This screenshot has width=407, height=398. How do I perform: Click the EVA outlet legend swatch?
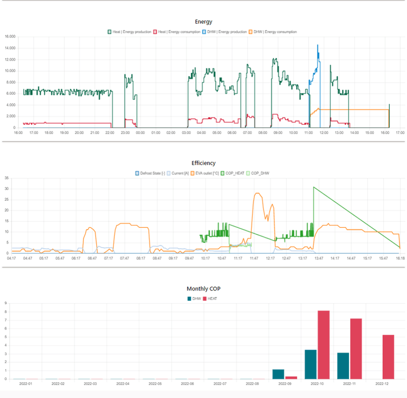(192, 173)
